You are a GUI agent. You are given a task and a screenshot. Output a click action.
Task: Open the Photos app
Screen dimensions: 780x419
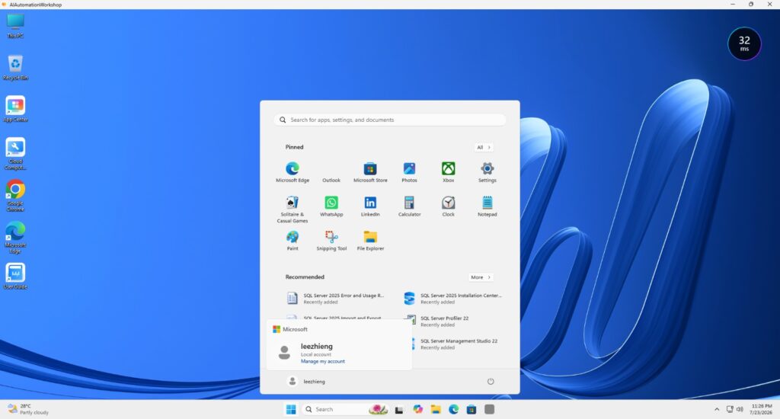pyautogui.click(x=409, y=172)
